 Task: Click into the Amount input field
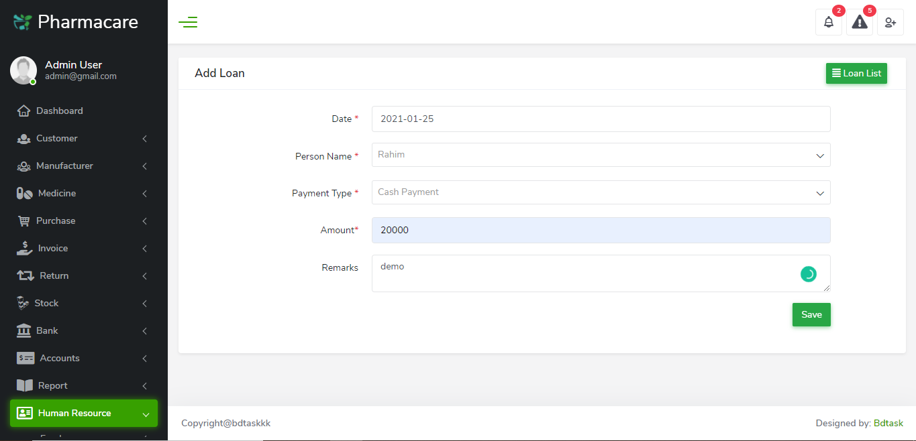tap(601, 230)
